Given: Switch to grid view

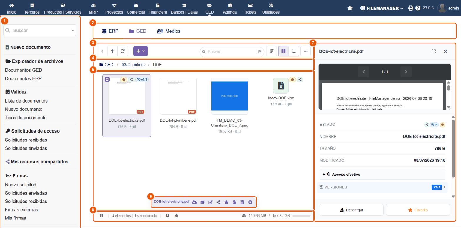Looking at the screenshot, I should (x=283, y=51).
